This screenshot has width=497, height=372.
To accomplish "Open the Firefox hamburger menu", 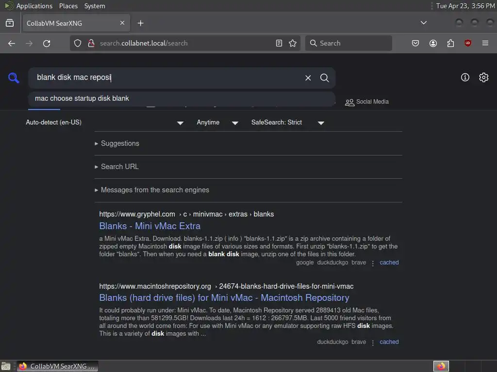I will (485, 43).
